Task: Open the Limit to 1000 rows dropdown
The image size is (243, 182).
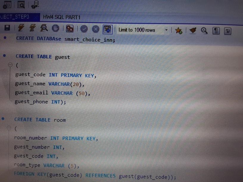Action: (166, 30)
